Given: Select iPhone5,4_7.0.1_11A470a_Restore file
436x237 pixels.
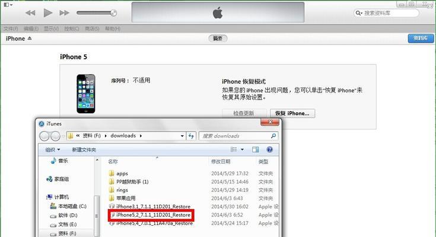Looking at the screenshot, I should coord(154,223).
